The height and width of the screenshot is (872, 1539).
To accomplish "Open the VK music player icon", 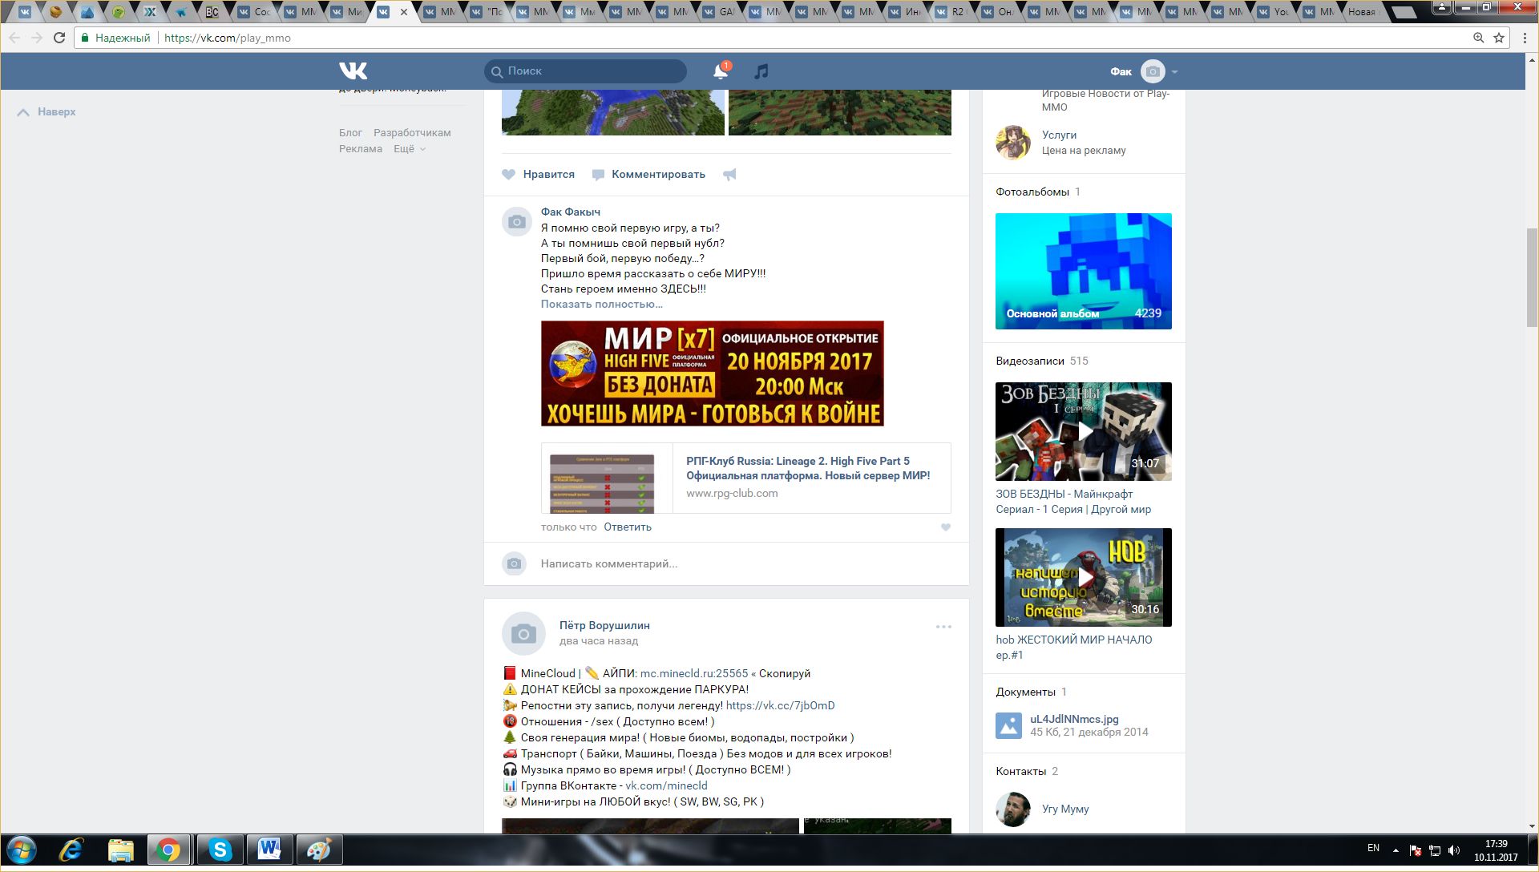I will (761, 71).
